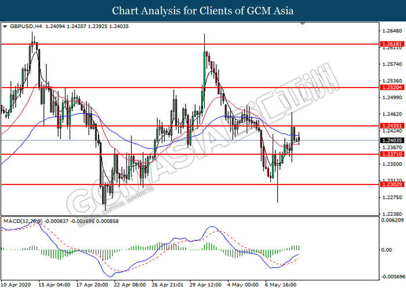The width and height of the screenshot is (406, 290).
Task: Click the GBPUSD,H4 symbol title text
Action: point(26,26)
